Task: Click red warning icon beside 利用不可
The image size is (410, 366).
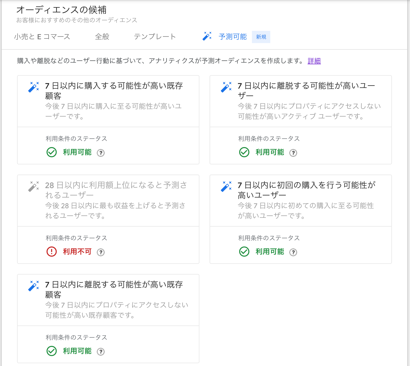Action: click(x=52, y=252)
